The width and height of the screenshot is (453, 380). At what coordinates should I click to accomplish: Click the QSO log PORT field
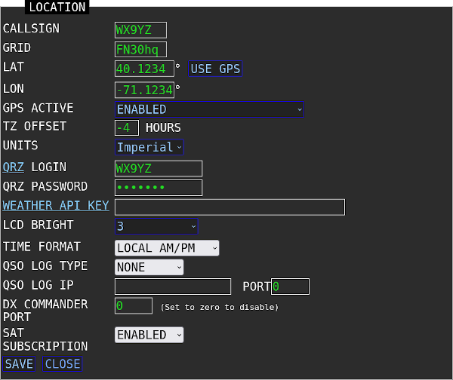click(291, 287)
